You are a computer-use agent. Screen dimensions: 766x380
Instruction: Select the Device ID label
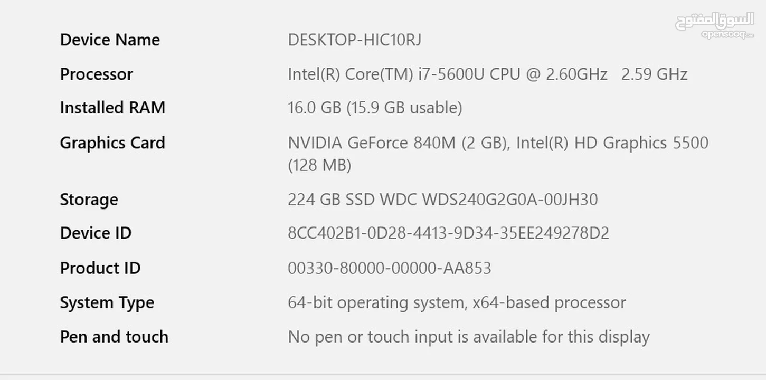pyautogui.click(x=96, y=233)
